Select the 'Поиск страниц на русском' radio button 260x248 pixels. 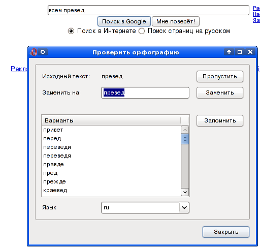142,31
